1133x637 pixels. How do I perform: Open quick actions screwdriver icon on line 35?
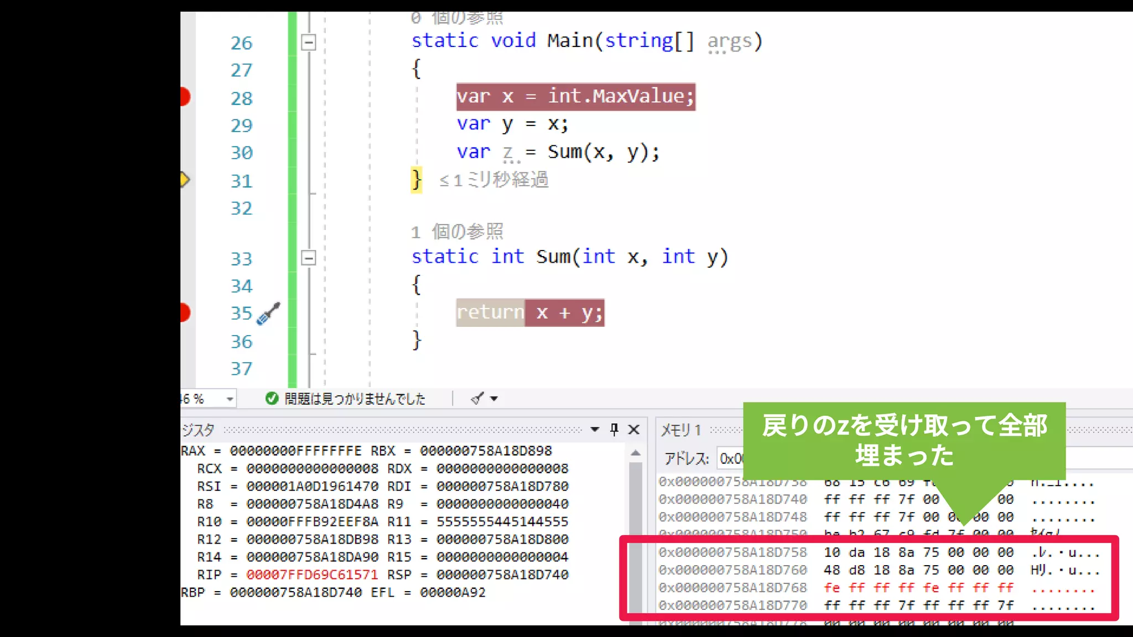(269, 314)
